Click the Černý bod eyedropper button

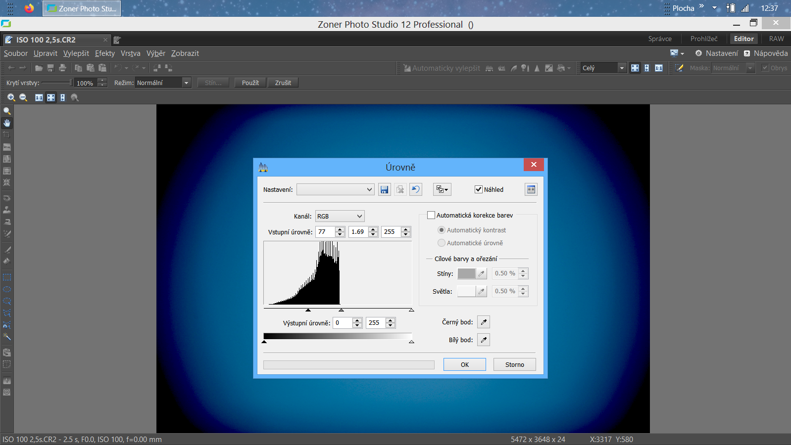click(x=484, y=322)
